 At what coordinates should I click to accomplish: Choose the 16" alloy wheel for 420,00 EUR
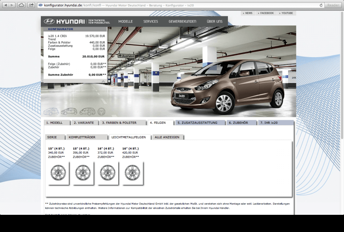pyautogui.click(x=133, y=173)
